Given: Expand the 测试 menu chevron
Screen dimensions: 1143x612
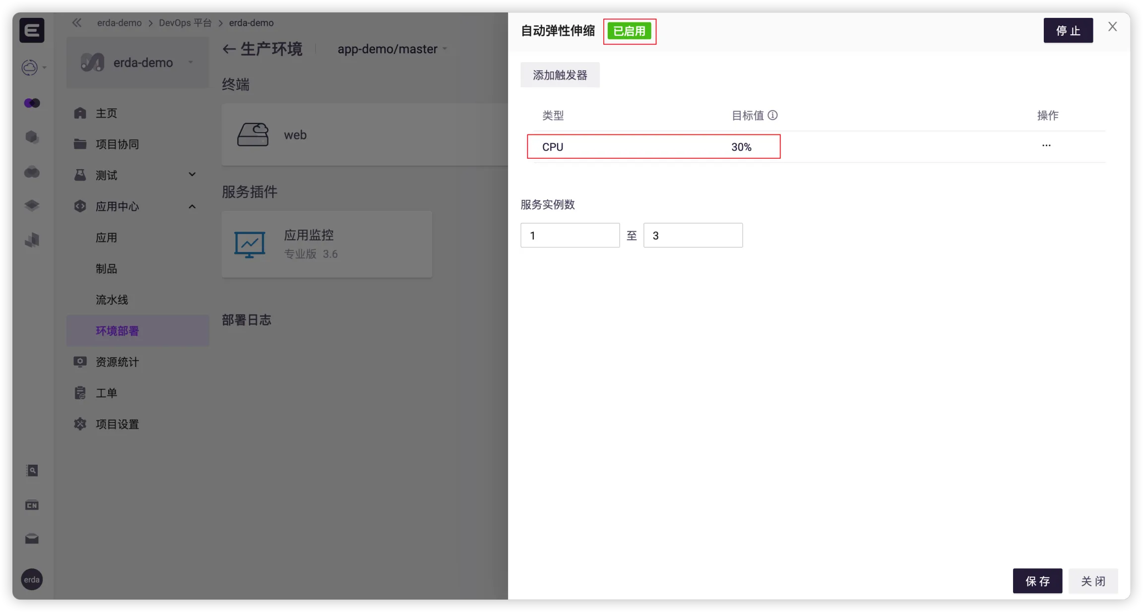Looking at the screenshot, I should point(192,175).
